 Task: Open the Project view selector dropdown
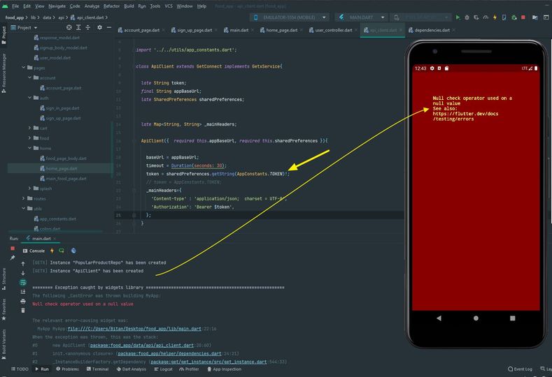(24, 27)
